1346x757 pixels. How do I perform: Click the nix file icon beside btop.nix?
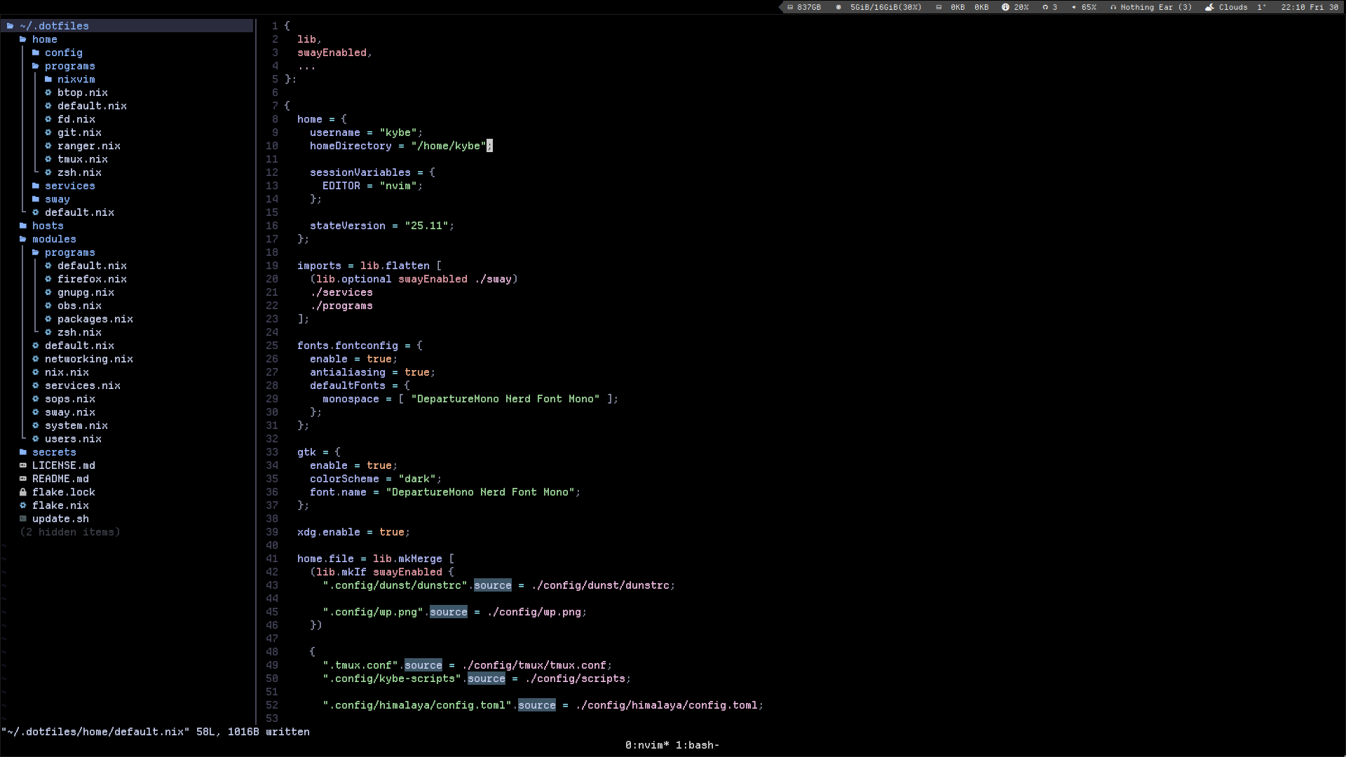pyautogui.click(x=48, y=93)
